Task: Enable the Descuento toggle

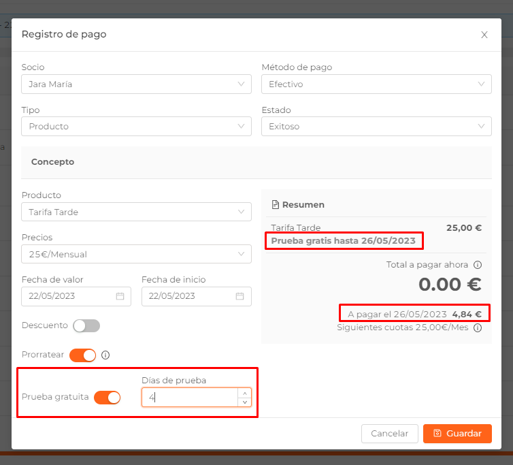Action: pyautogui.click(x=86, y=326)
